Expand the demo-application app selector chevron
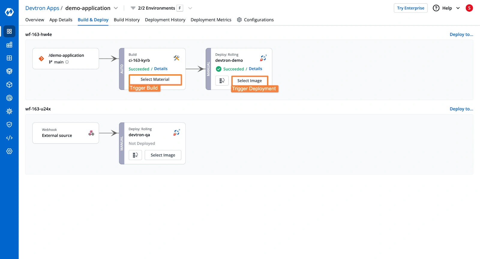The width and height of the screenshot is (480, 259). [x=116, y=8]
